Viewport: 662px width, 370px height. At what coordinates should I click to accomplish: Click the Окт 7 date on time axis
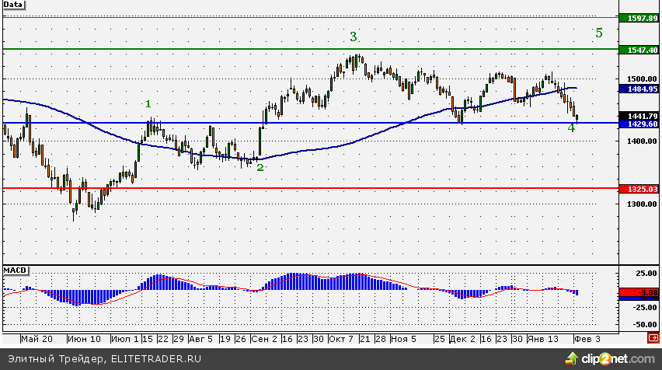(341, 340)
